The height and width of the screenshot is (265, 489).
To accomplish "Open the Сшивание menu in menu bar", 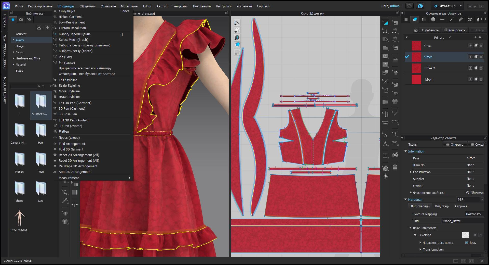I will (108, 6).
